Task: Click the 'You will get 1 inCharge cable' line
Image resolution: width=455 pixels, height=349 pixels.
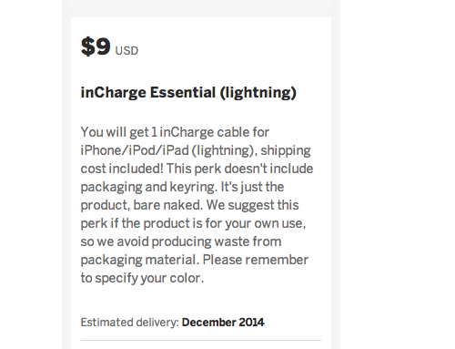Action: pyautogui.click(x=175, y=132)
